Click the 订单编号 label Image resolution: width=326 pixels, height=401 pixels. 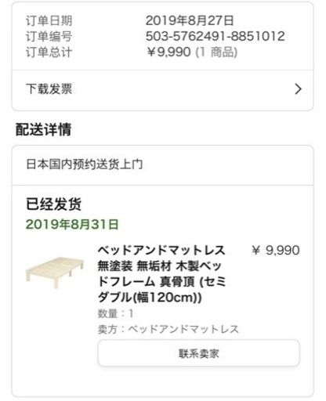(x=49, y=36)
